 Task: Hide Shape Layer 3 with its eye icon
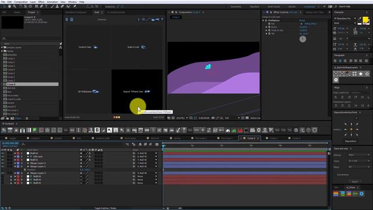point(2,173)
